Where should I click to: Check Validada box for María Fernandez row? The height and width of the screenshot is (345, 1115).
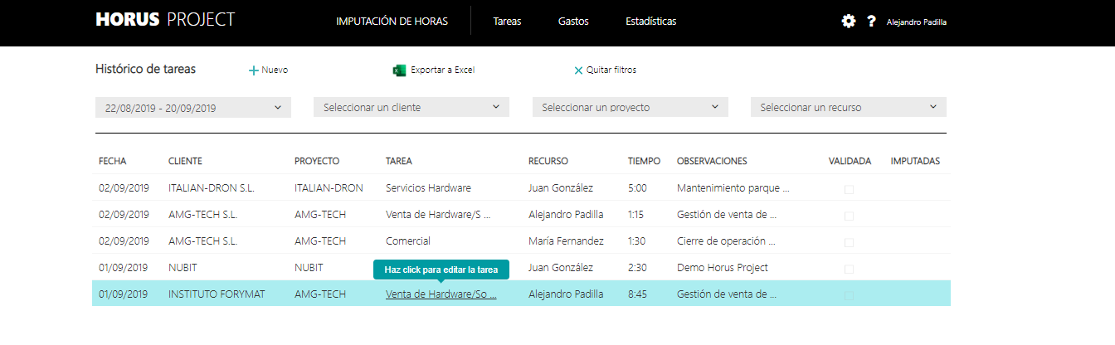pos(849,242)
